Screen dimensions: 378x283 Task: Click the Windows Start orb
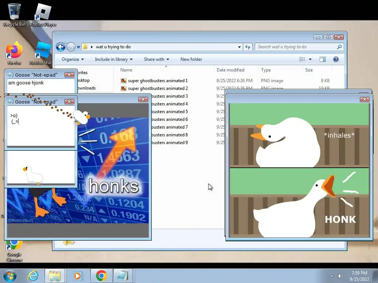[10, 276]
